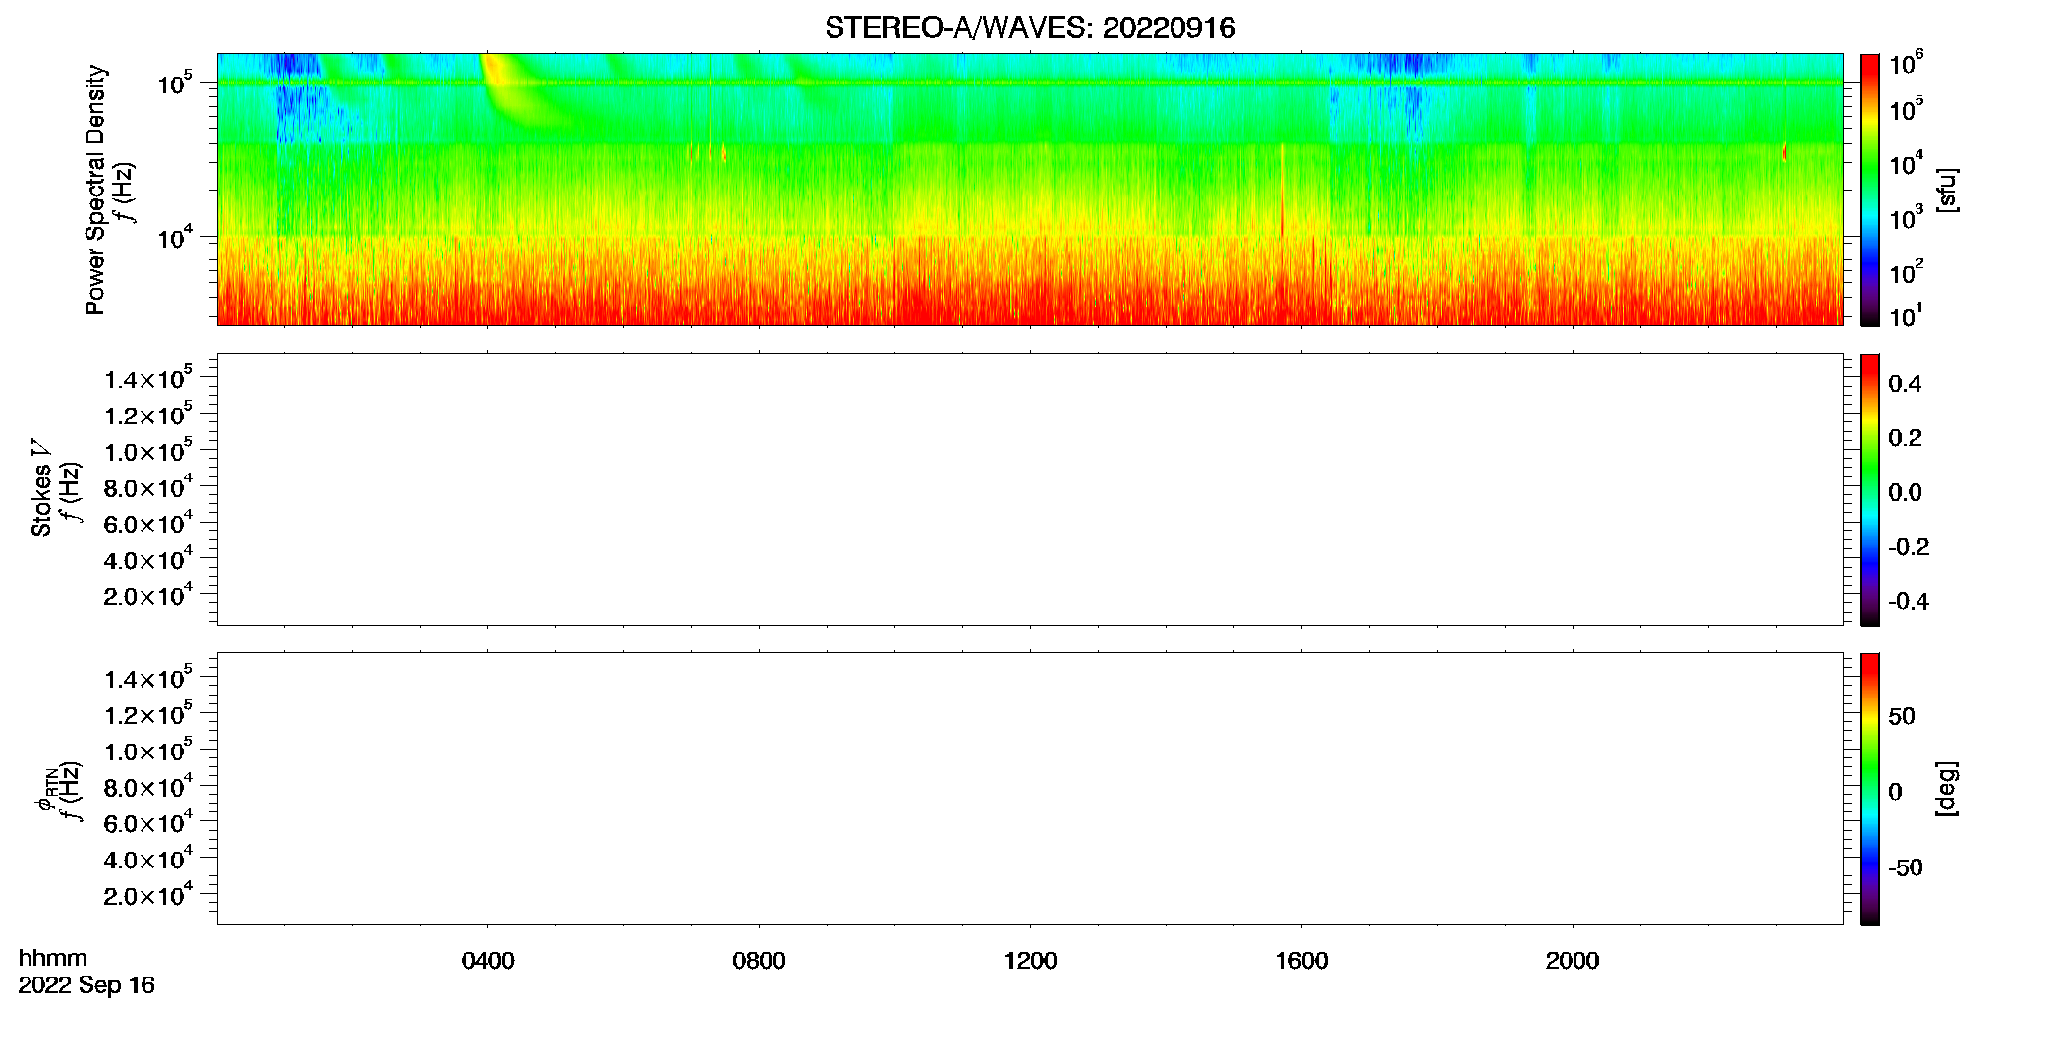The image size is (2060, 1061).
Task: Click the 0.4 label on Stokes V colorbar
Action: 1905,384
